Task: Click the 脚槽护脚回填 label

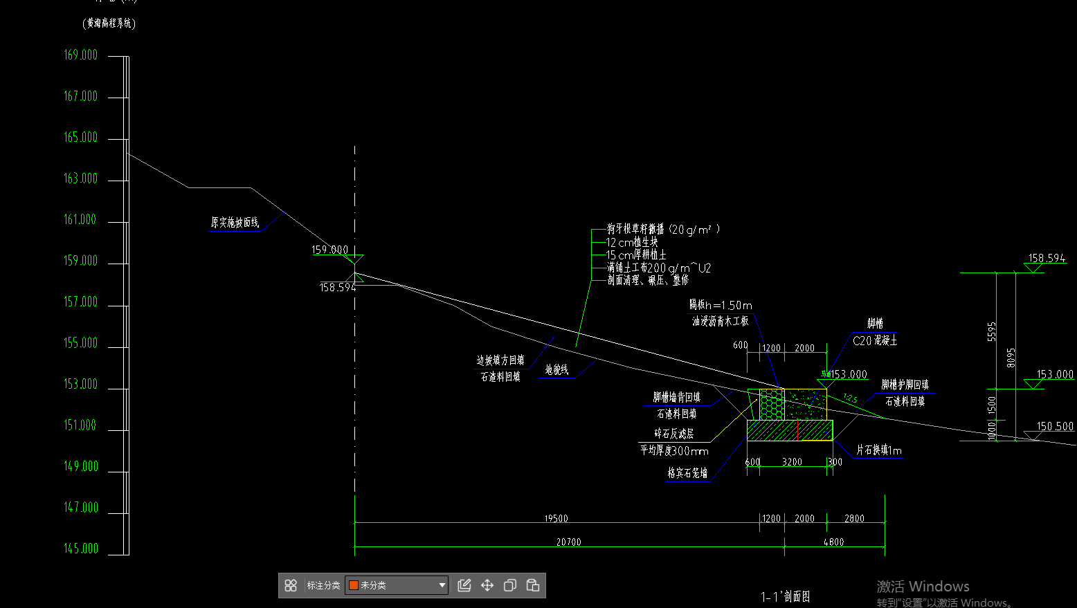Action: click(x=905, y=384)
